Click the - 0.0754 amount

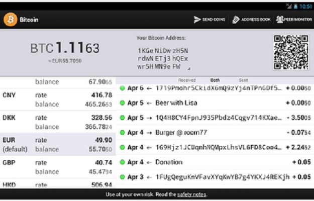point(298,133)
